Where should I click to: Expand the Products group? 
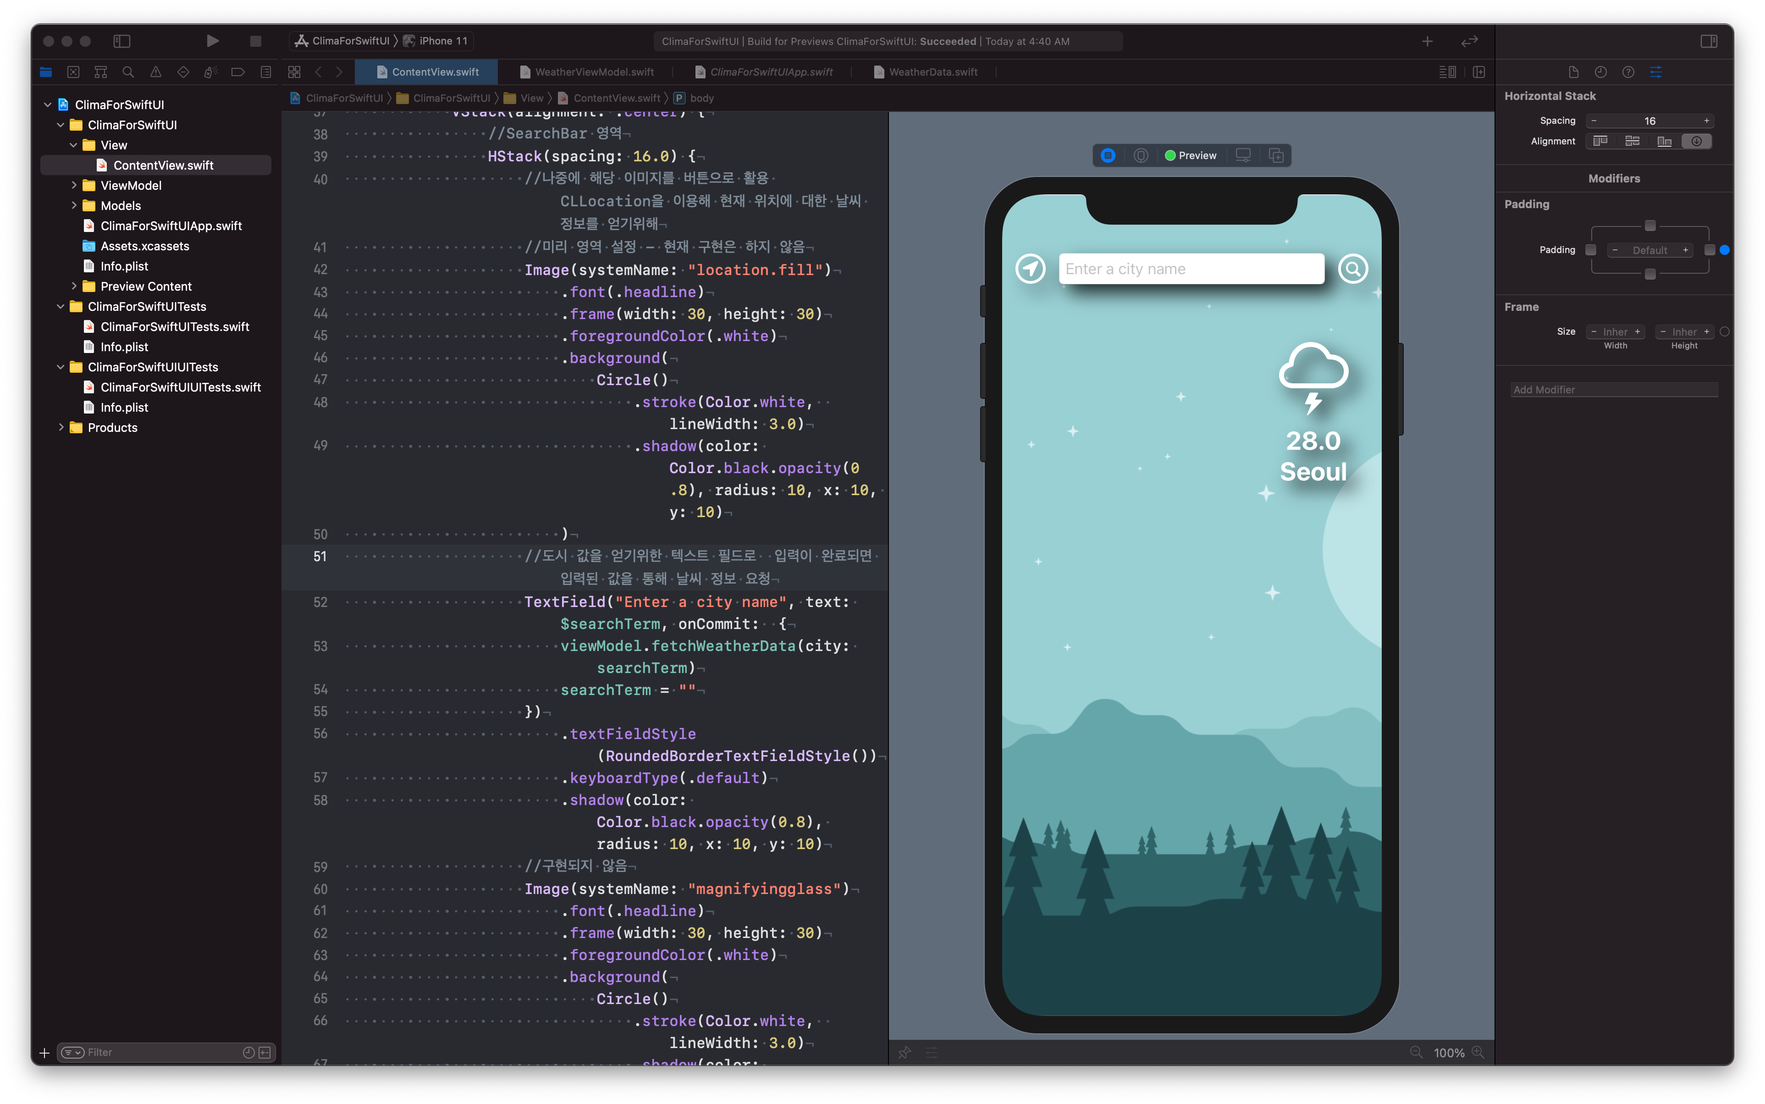(x=61, y=428)
